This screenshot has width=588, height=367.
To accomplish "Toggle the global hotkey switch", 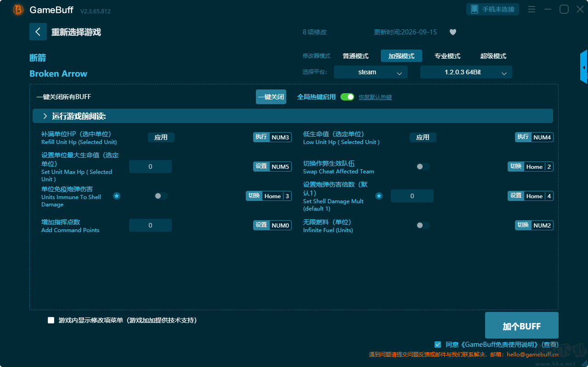I will click(x=347, y=97).
